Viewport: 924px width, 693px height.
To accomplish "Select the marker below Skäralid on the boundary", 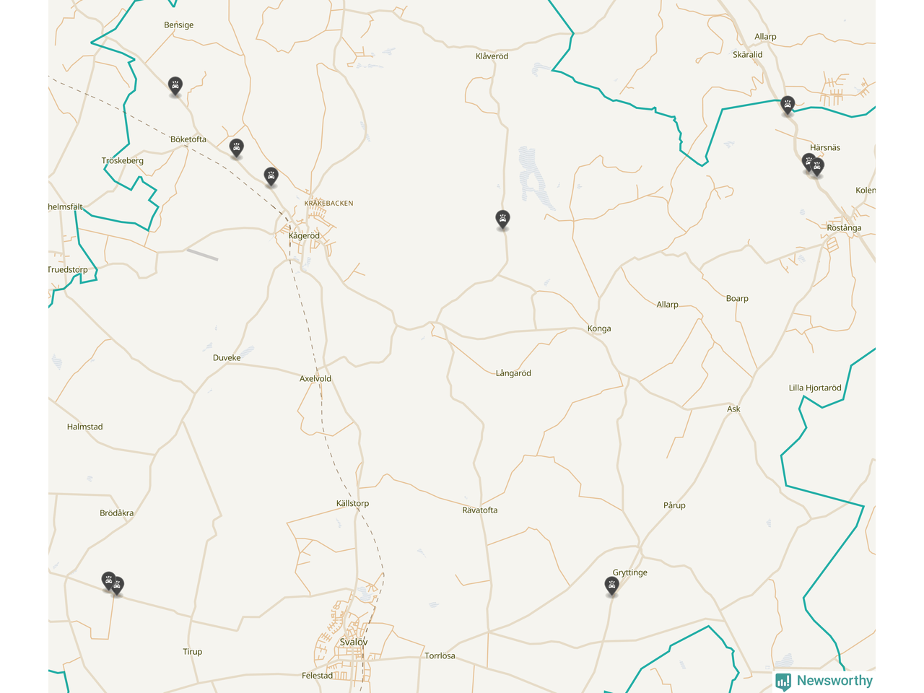I will pos(788,105).
